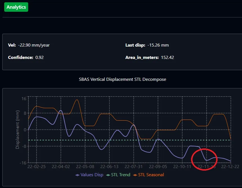Click the dashed green STL trend line

coord(130,140)
